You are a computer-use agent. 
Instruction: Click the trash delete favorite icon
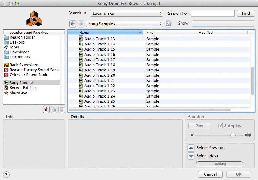[x=62, y=109]
